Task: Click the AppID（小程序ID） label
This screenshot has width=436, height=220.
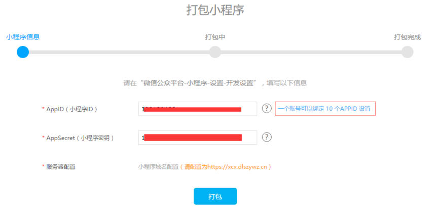Action: 72,109
